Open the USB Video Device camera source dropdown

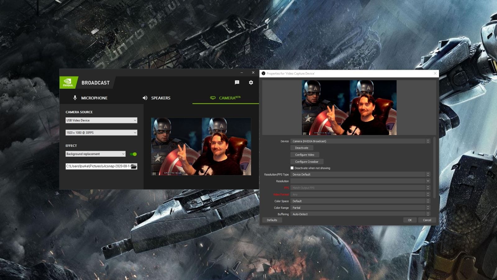pos(101,120)
